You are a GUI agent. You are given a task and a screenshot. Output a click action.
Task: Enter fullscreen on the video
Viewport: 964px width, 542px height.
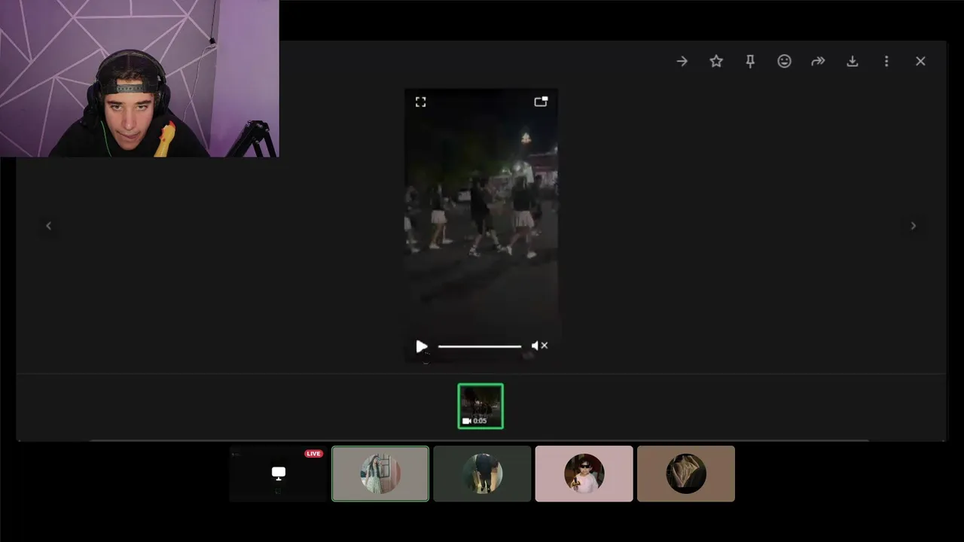click(421, 102)
